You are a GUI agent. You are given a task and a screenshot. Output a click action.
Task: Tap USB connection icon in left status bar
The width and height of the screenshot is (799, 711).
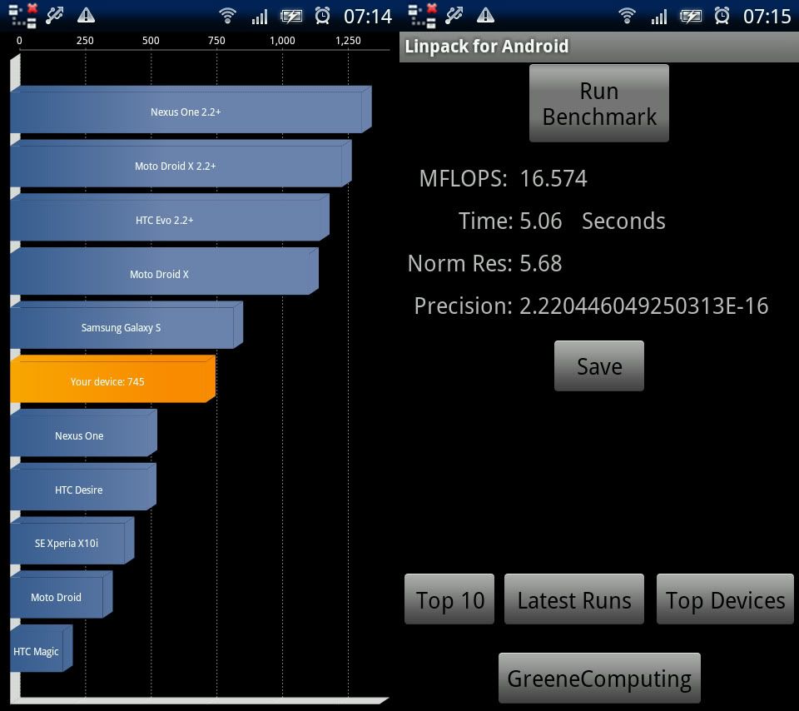(x=55, y=15)
